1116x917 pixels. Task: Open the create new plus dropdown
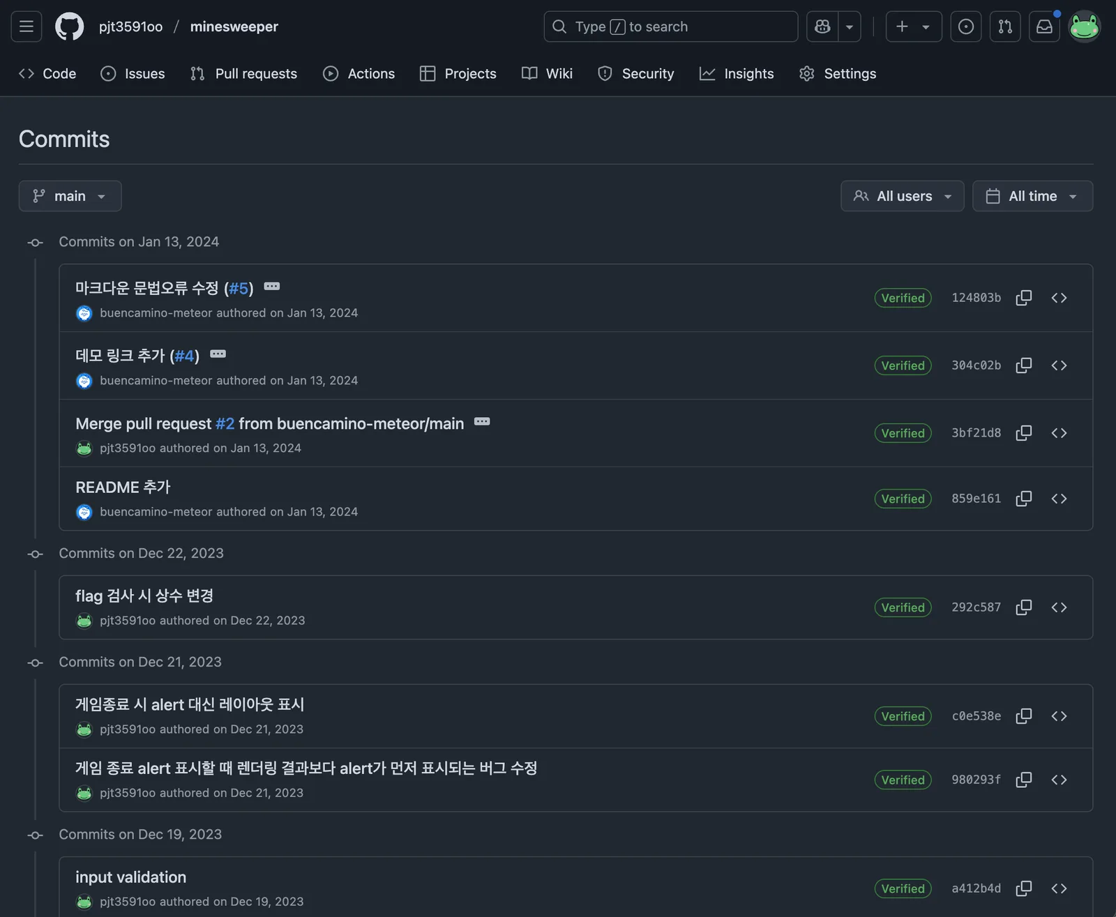tap(914, 26)
